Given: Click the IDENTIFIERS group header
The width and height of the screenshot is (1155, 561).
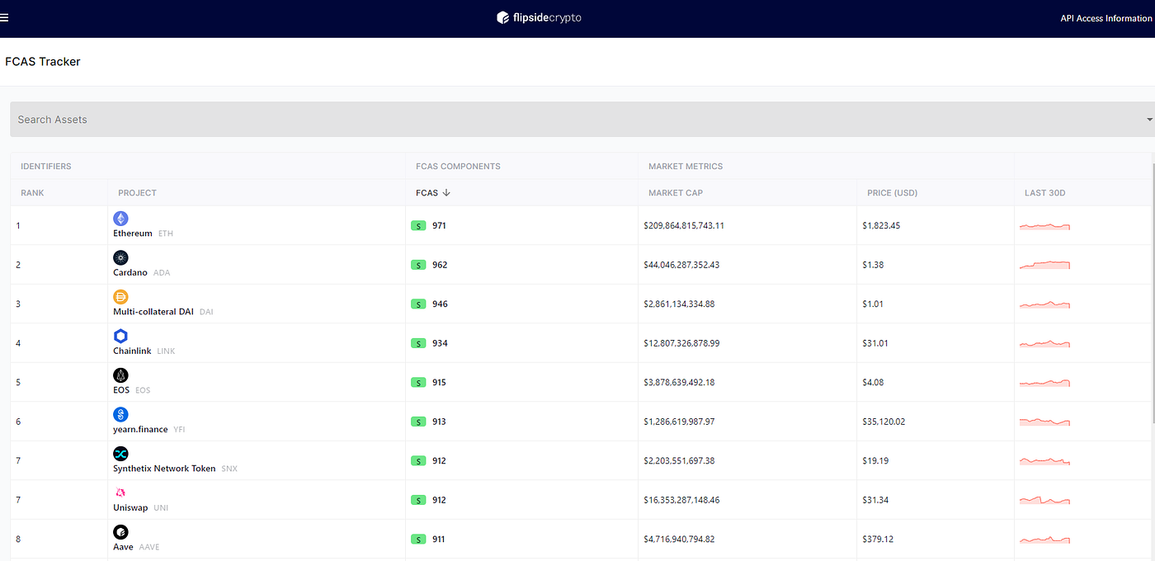Looking at the screenshot, I should [46, 167].
